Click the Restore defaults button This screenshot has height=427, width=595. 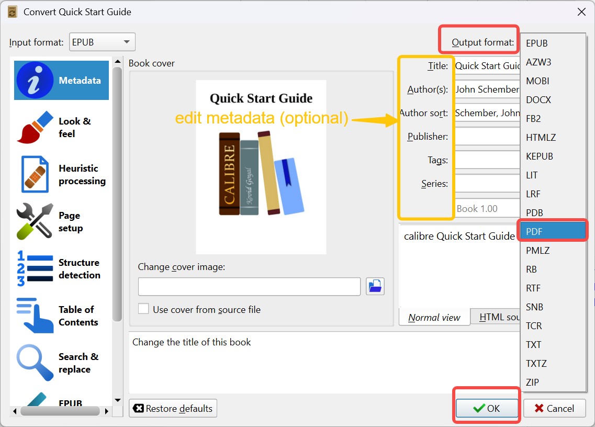(x=173, y=408)
